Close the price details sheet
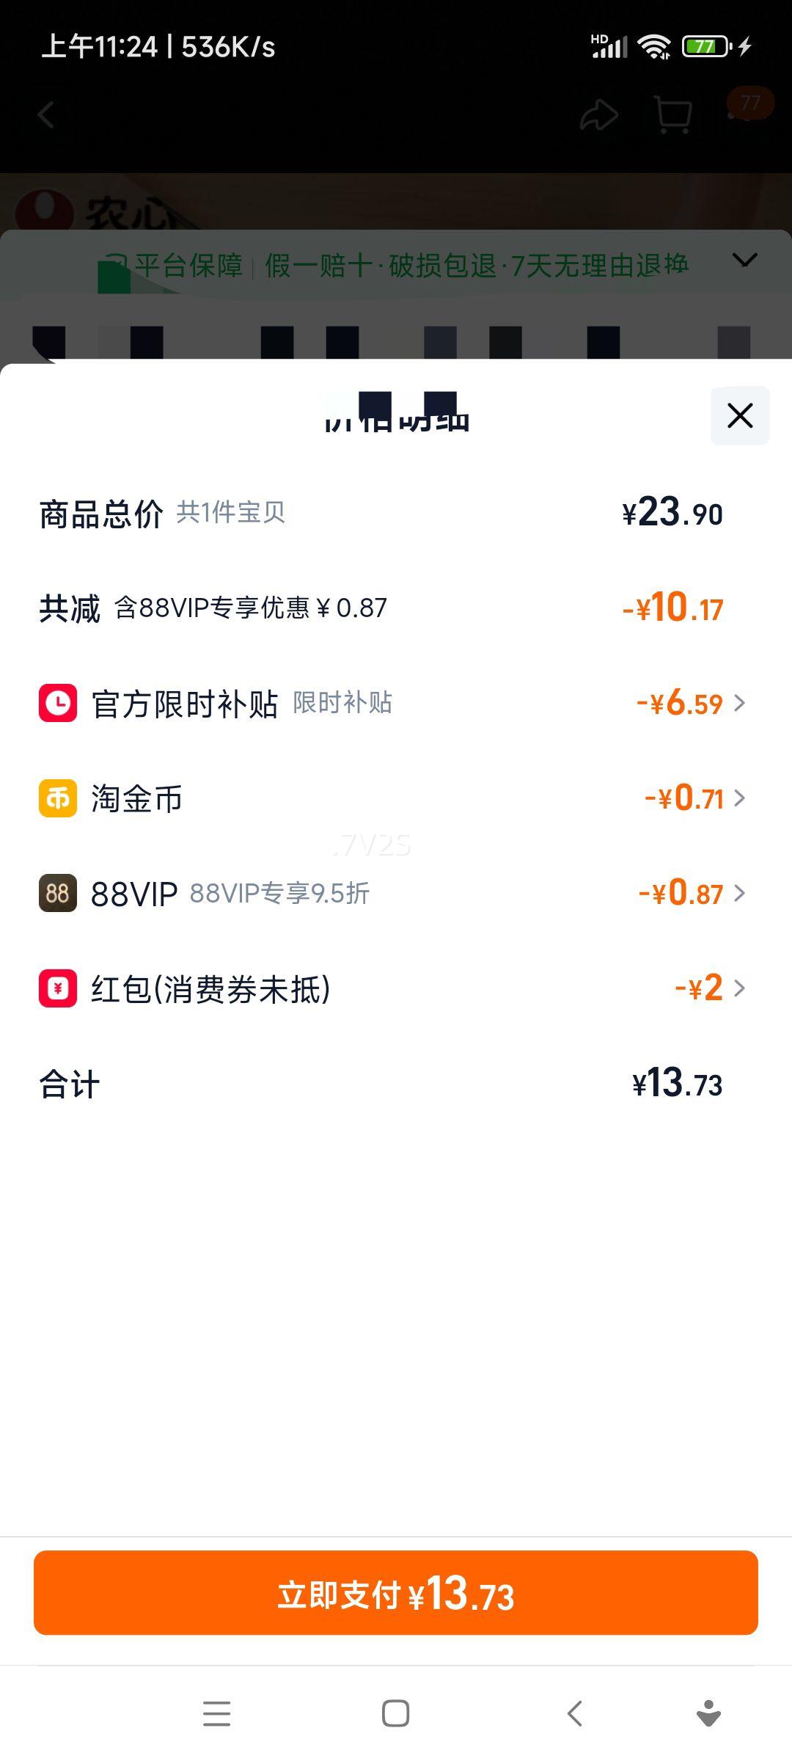 tap(739, 415)
